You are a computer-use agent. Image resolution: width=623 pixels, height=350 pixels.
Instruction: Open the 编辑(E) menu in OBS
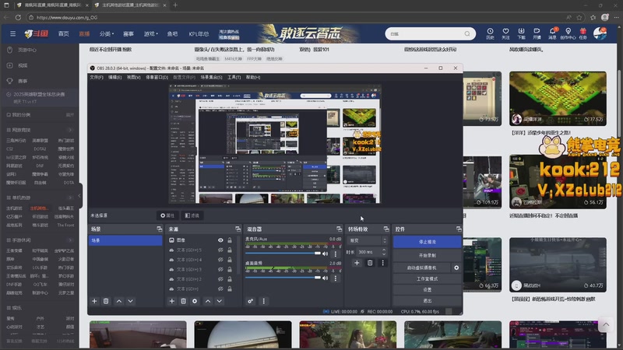point(115,77)
